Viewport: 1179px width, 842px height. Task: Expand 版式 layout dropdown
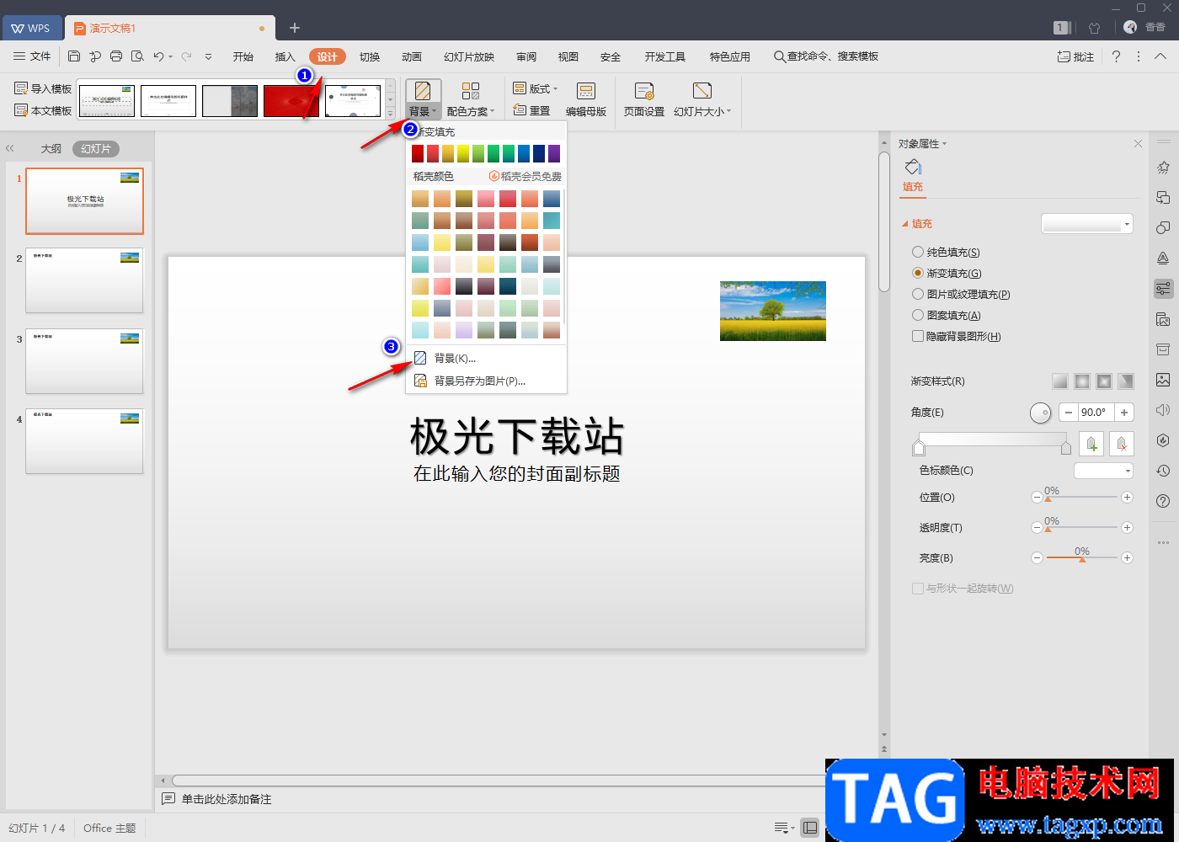(x=536, y=88)
